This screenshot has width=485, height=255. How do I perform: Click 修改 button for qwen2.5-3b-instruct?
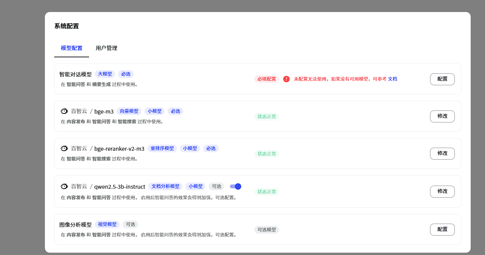[x=442, y=191]
